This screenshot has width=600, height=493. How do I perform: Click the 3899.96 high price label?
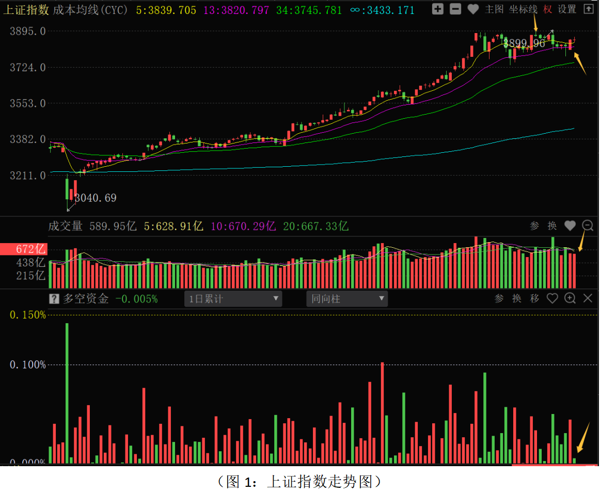[524, 43]
